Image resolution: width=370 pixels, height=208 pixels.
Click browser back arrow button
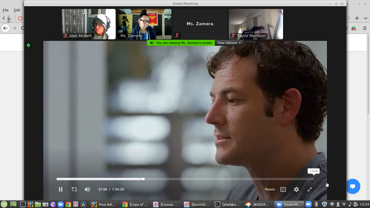(x=5, y=28)
